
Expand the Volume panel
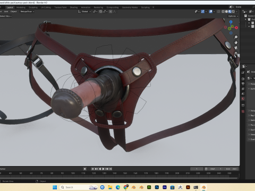click(x=251, y=111)
